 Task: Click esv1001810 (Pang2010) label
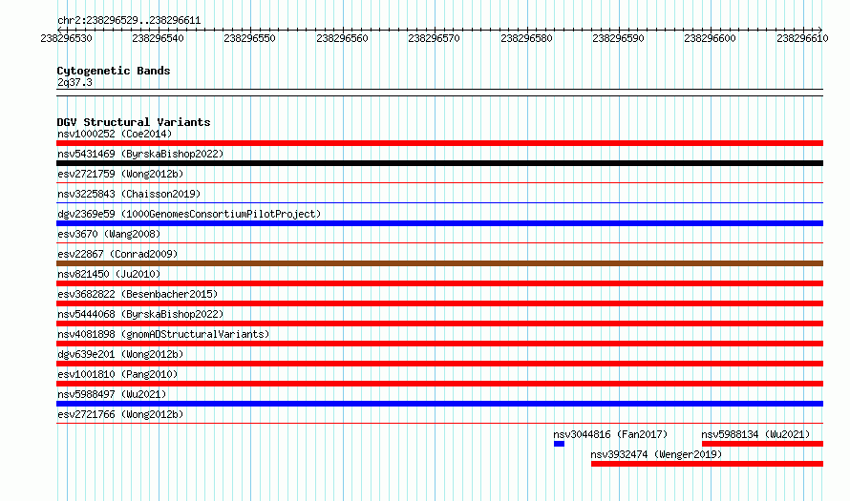tap(117, 374)
